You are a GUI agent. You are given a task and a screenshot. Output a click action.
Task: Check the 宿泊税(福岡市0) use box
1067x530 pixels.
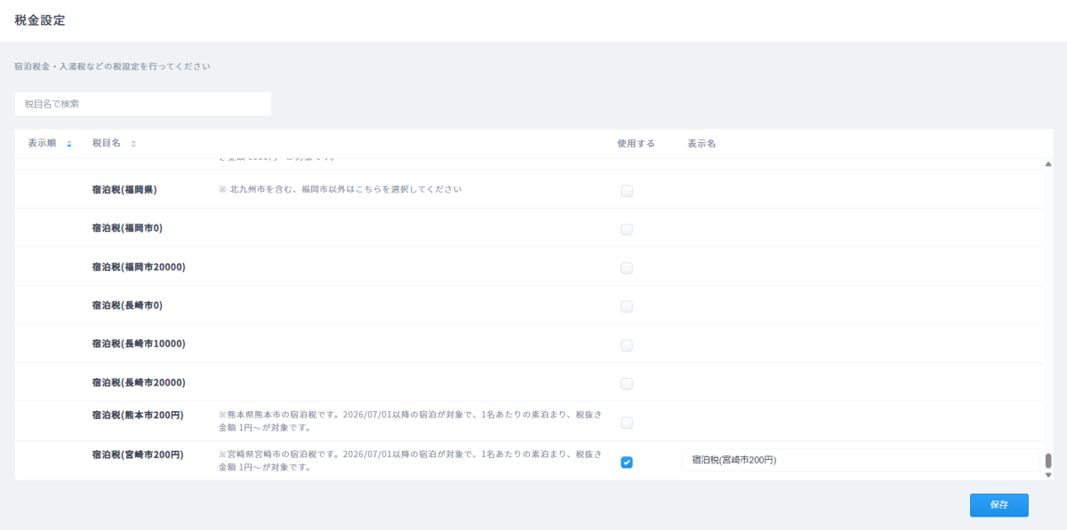(x=627, y=229)
